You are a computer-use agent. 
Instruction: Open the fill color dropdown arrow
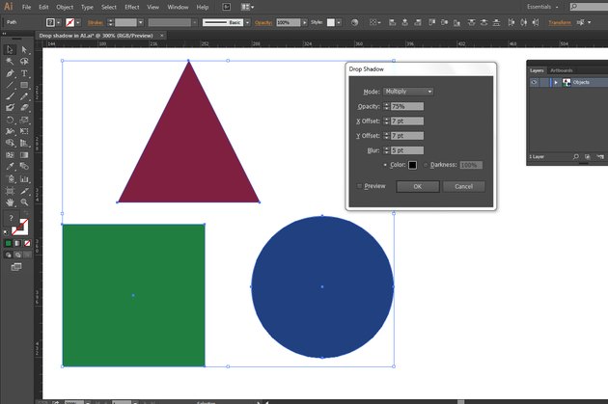pos(59,22)
